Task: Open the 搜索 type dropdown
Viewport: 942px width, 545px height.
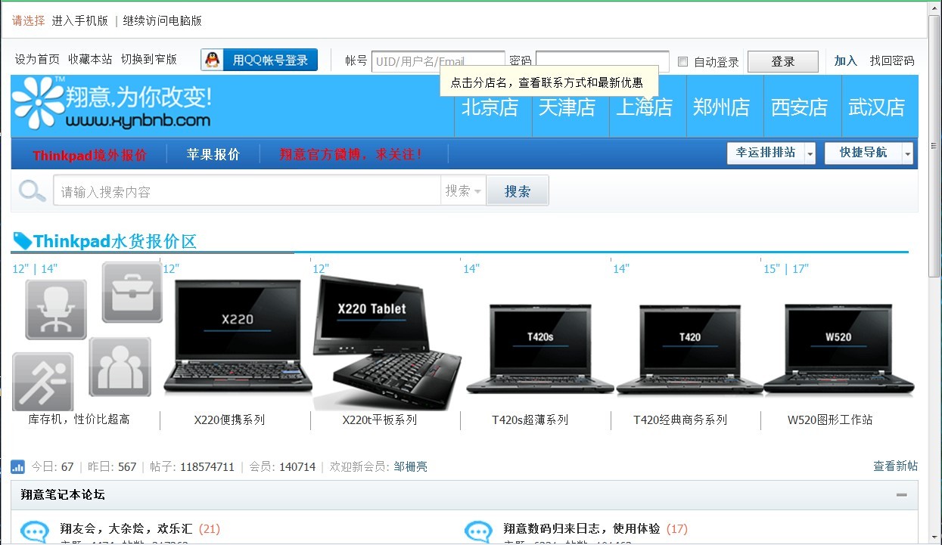Action: tap(463, 191)
